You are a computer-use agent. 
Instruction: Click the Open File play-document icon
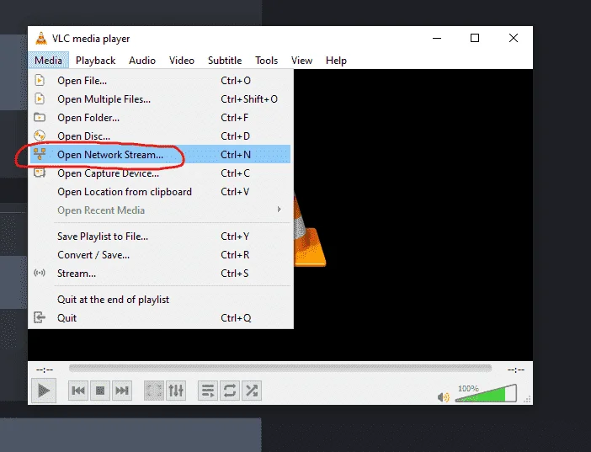point(40,80)
